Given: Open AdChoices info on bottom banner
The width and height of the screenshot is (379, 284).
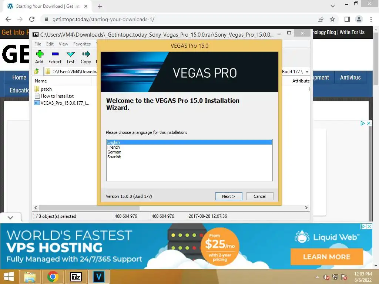Looking at the screenshot, I should coord(363,227).
